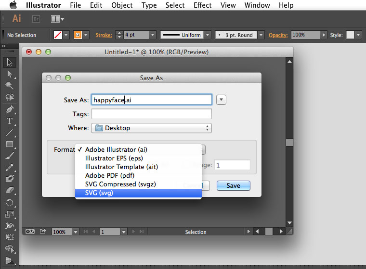Open the fill color dropdown arrow

coord(66,35)
